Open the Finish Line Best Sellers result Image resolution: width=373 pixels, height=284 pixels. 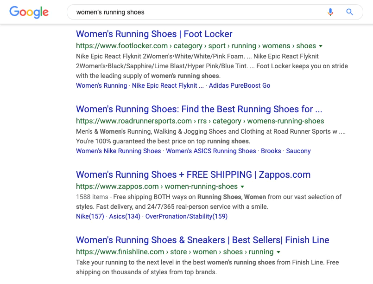(202, 240)
